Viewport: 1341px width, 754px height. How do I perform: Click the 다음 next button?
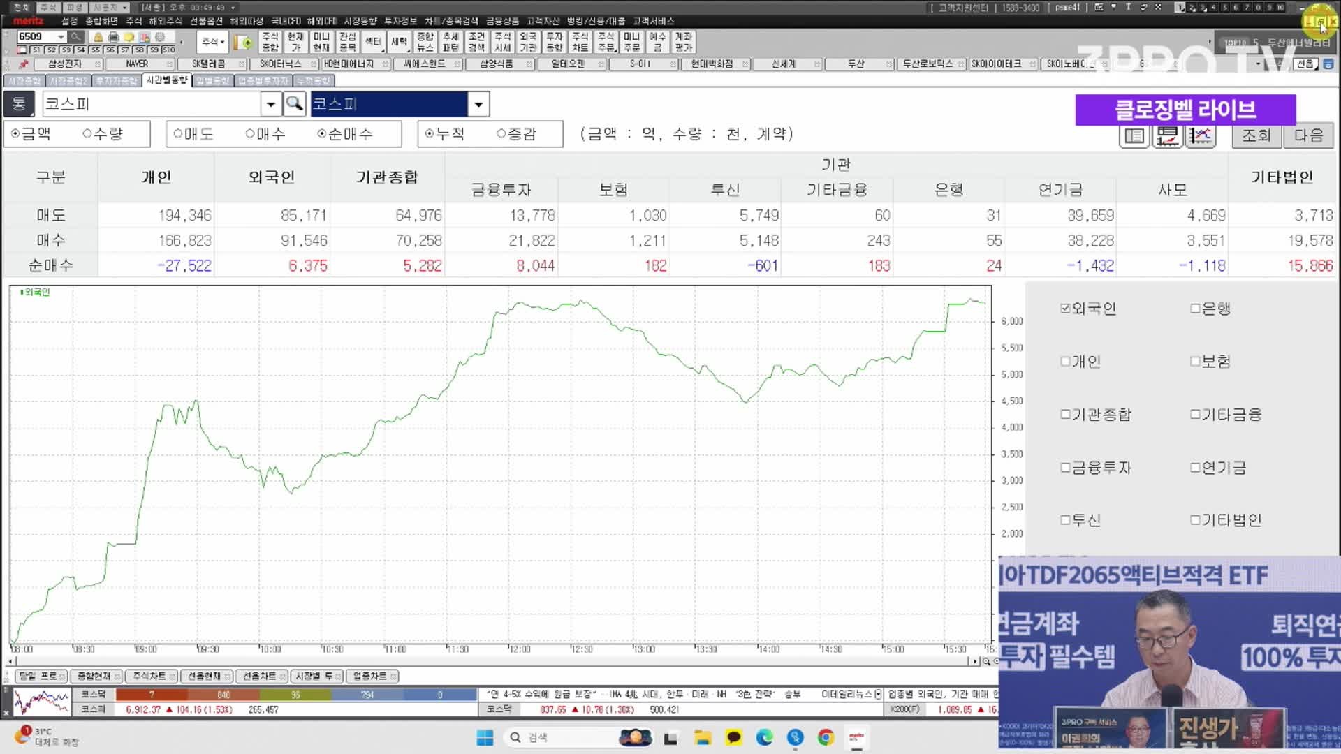click(1308, 135)
